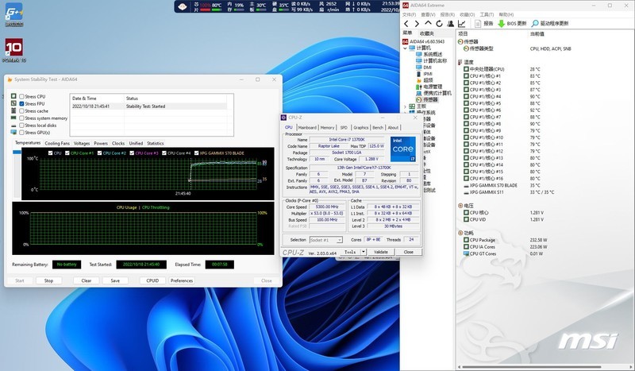The height and width of the screenshot is (371, 635).
Task: Open the graph icon in AIDA64 toolbar
Action: (x=462, y=24)
